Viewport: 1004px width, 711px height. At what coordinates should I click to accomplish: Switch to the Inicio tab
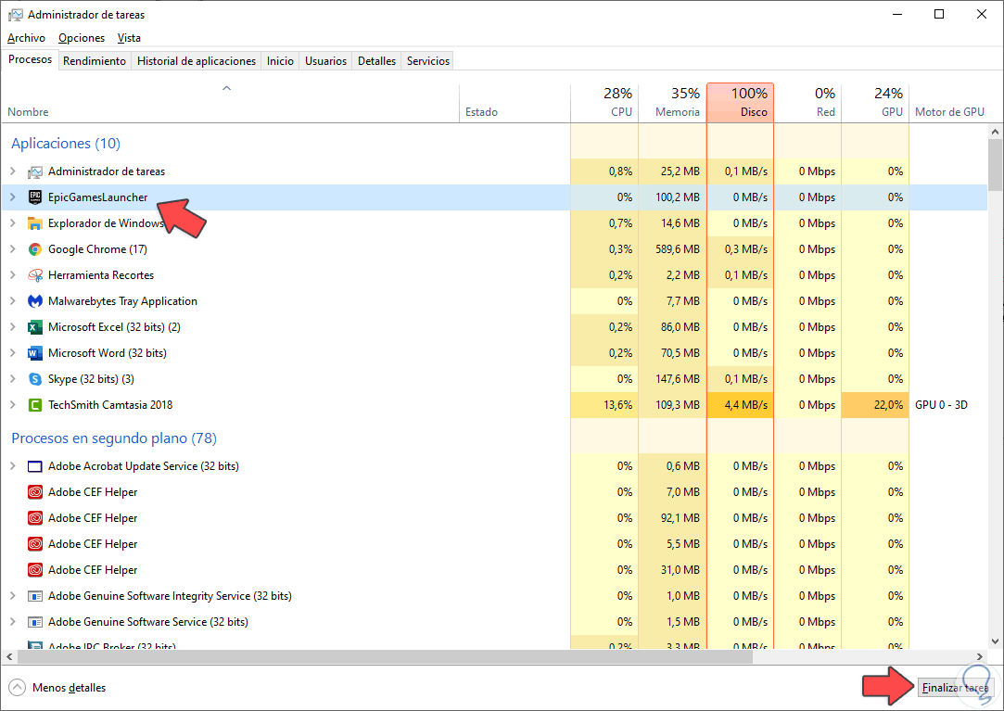click(281, 61)
